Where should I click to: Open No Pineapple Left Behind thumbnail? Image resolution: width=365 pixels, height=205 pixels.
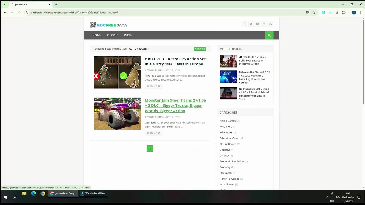pyautogui.click(x=228, y=93)
